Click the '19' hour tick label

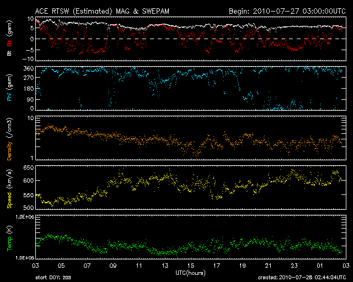(x=243, y=266)
